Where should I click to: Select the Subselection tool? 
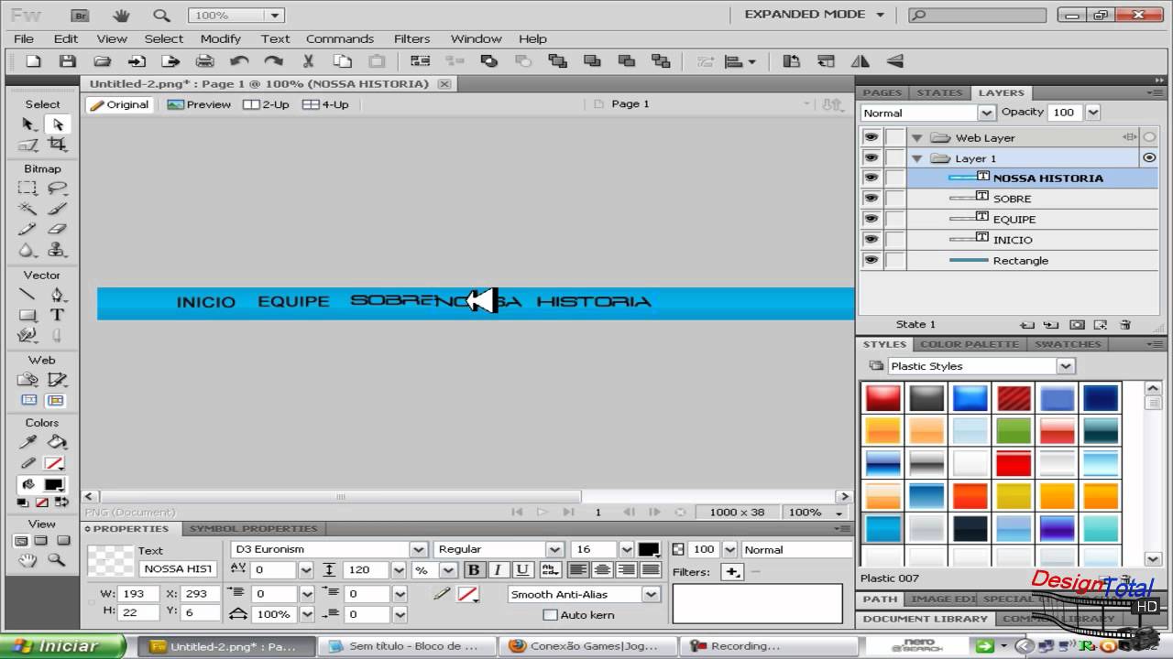[x=57, y=124]
